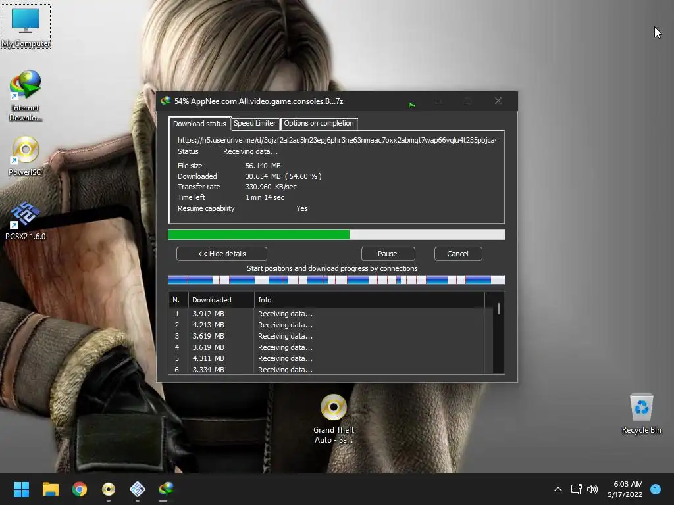Show hidden system tray icons
The height and width of the screenshot is (505, 674).
(x=558, y=489)
